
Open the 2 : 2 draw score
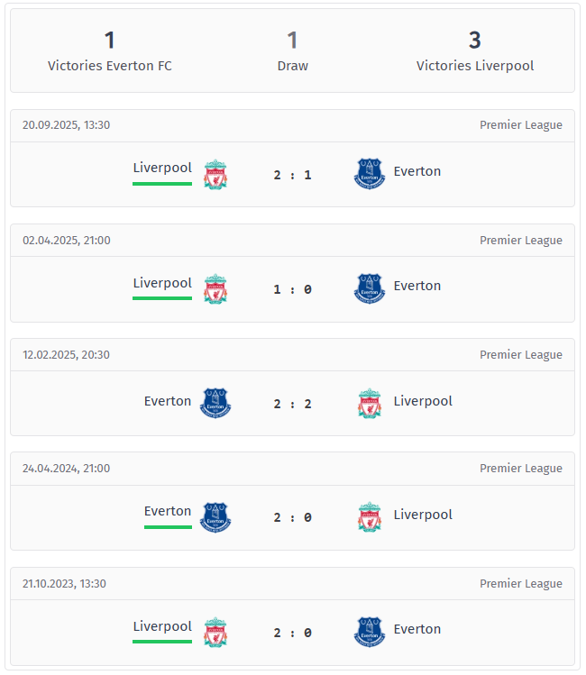coord(293,404)
